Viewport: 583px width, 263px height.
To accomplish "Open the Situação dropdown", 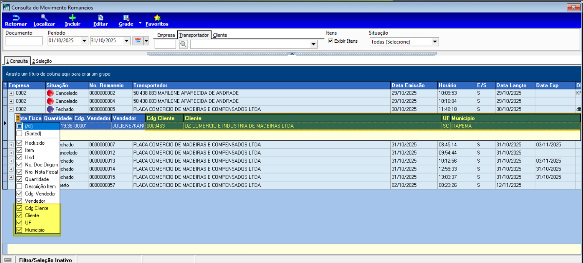I will pyautogui.click(x=435, y=42).
